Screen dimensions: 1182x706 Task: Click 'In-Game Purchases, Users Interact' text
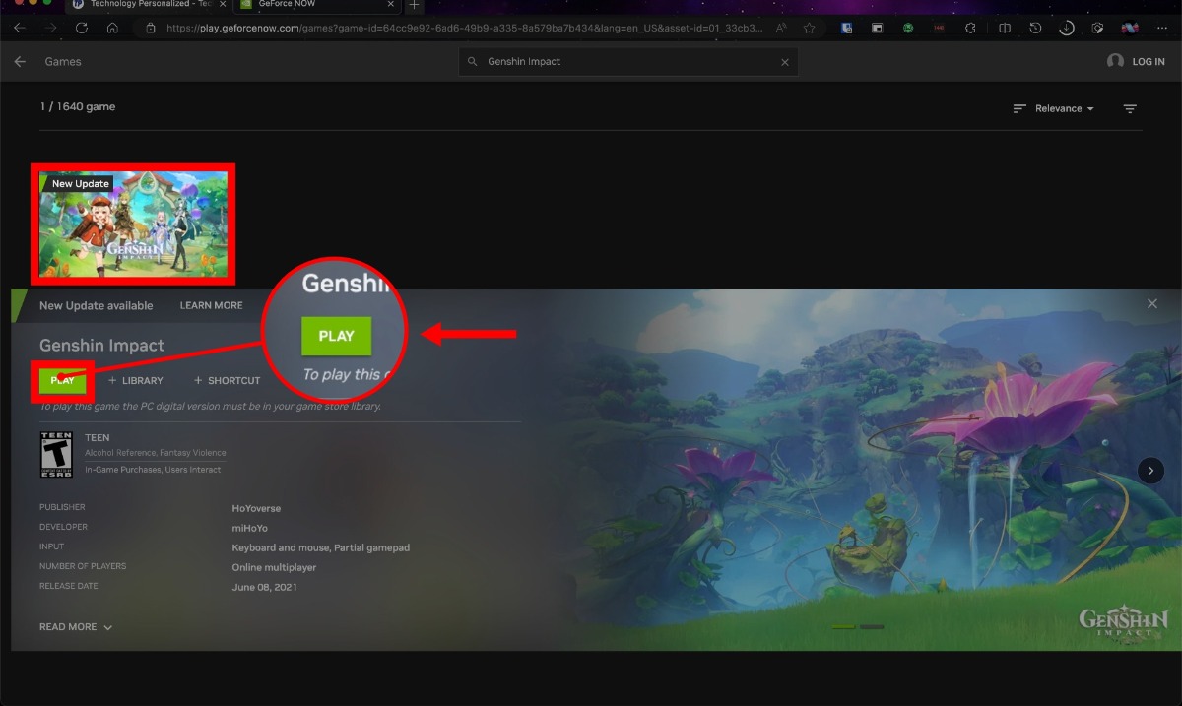153,469
